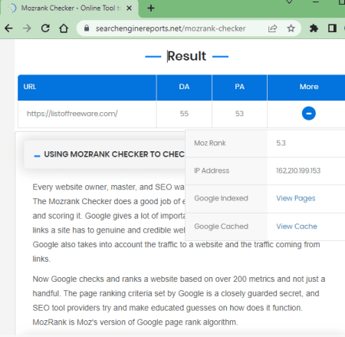The image size is (345, 337).
Task: Click the Google Cached label
Action: pyautogui.click(x=221, y=226)
